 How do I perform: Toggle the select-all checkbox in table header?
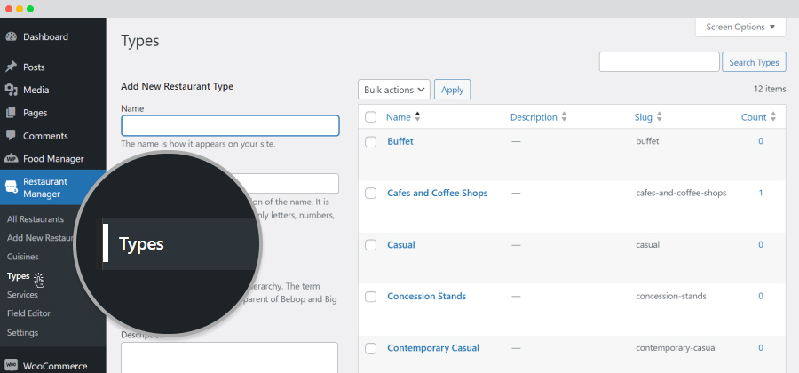[370, 117]
